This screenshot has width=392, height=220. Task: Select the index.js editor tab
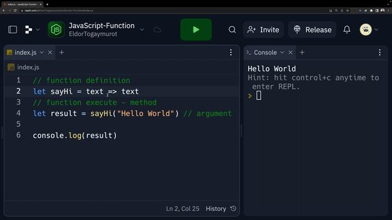point(25,53)
